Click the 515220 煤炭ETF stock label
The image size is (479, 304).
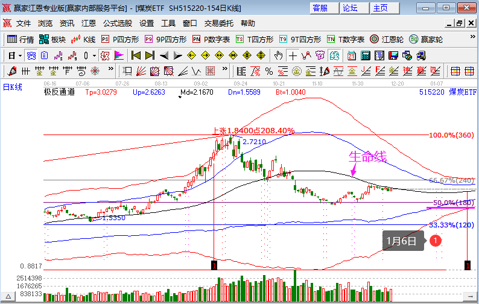[448, 92]
